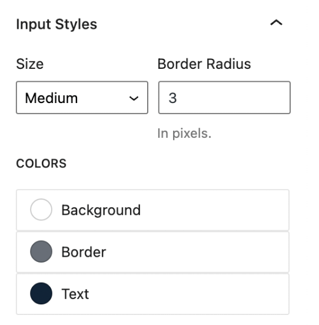Focus the Border Radius input field
This screenshot has width=319, height=325.
(224, 97)
